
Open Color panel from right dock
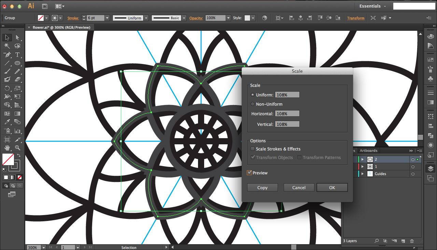coord(431,36)
